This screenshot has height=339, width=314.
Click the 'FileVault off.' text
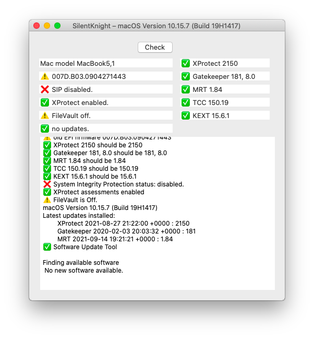pos(71,115)
